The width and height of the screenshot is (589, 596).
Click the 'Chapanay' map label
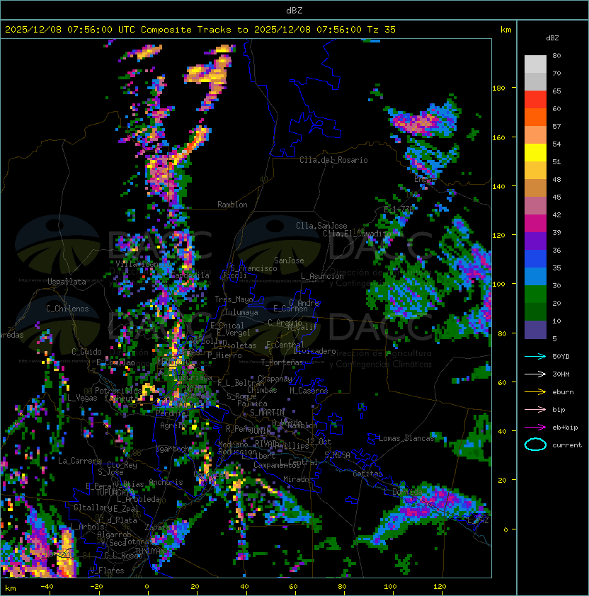coord(275,379)
